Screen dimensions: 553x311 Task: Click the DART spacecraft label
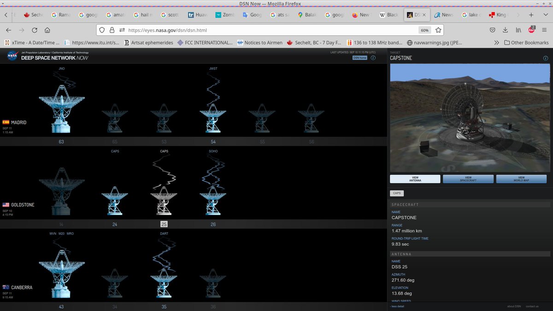pos(164,234)
